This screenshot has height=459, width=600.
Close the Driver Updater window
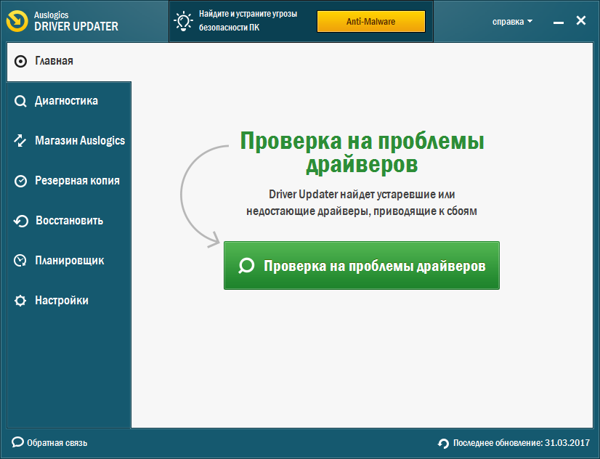tap(580, 21)
